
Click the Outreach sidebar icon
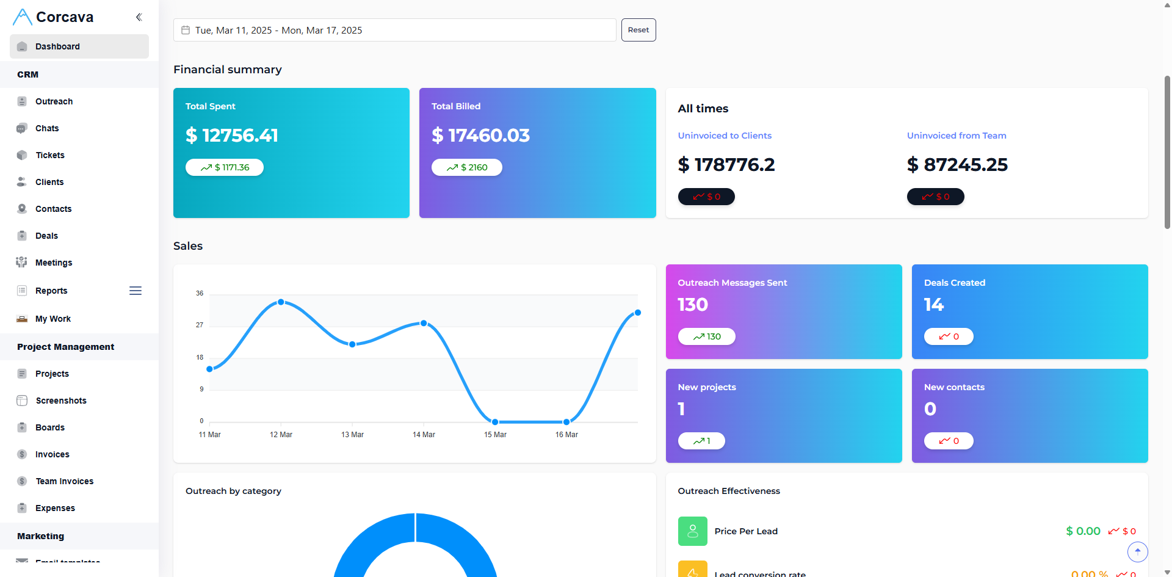coord(22,101)
